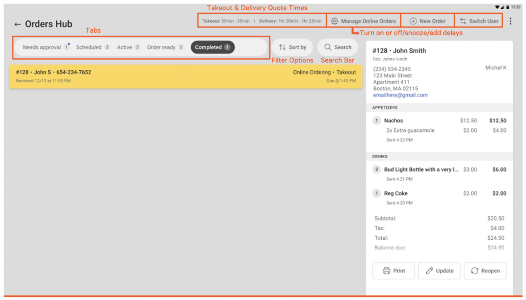
Task: Open the three-dot overflow menu
Action: (510, 21)
